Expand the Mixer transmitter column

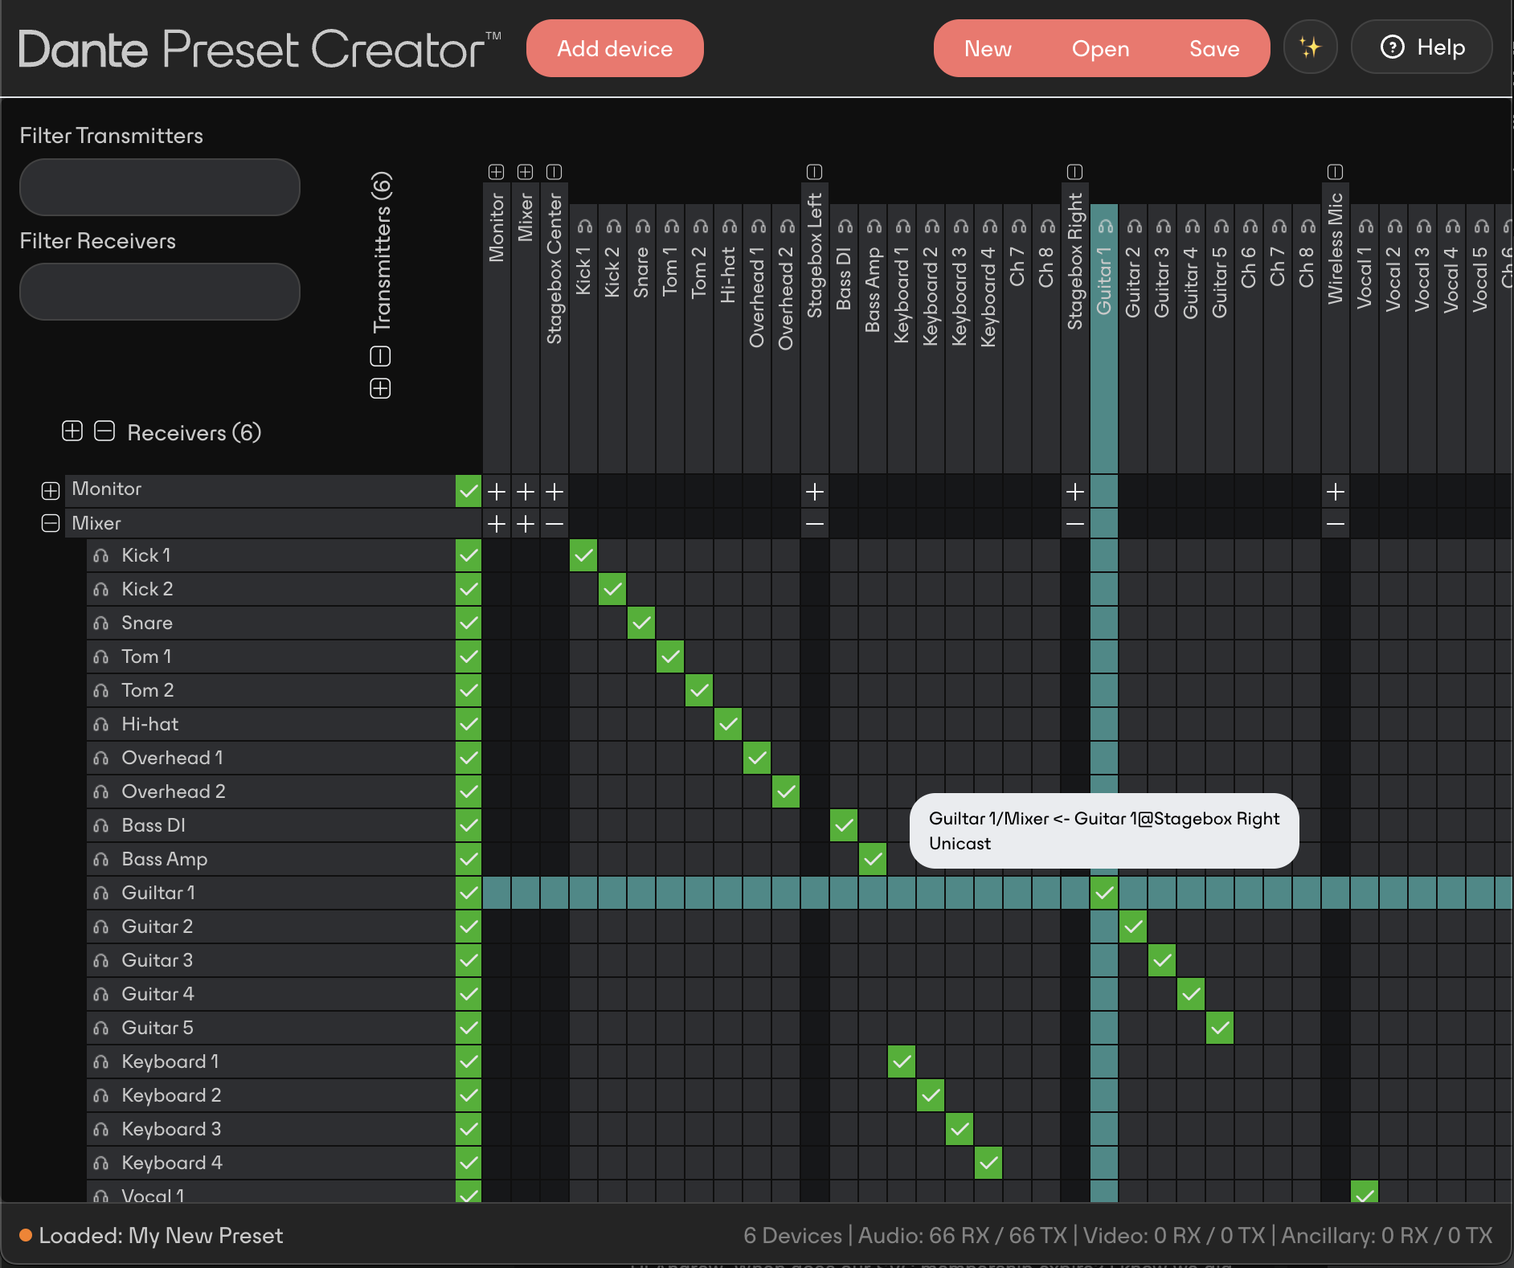coord(526,172)
